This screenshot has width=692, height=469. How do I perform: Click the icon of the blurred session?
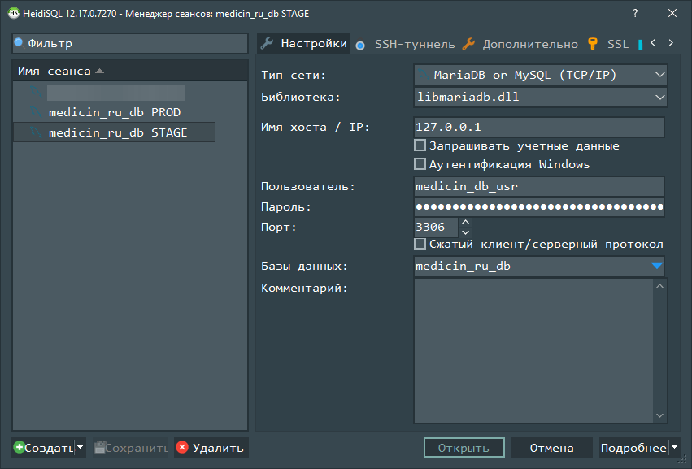(36, 92)
